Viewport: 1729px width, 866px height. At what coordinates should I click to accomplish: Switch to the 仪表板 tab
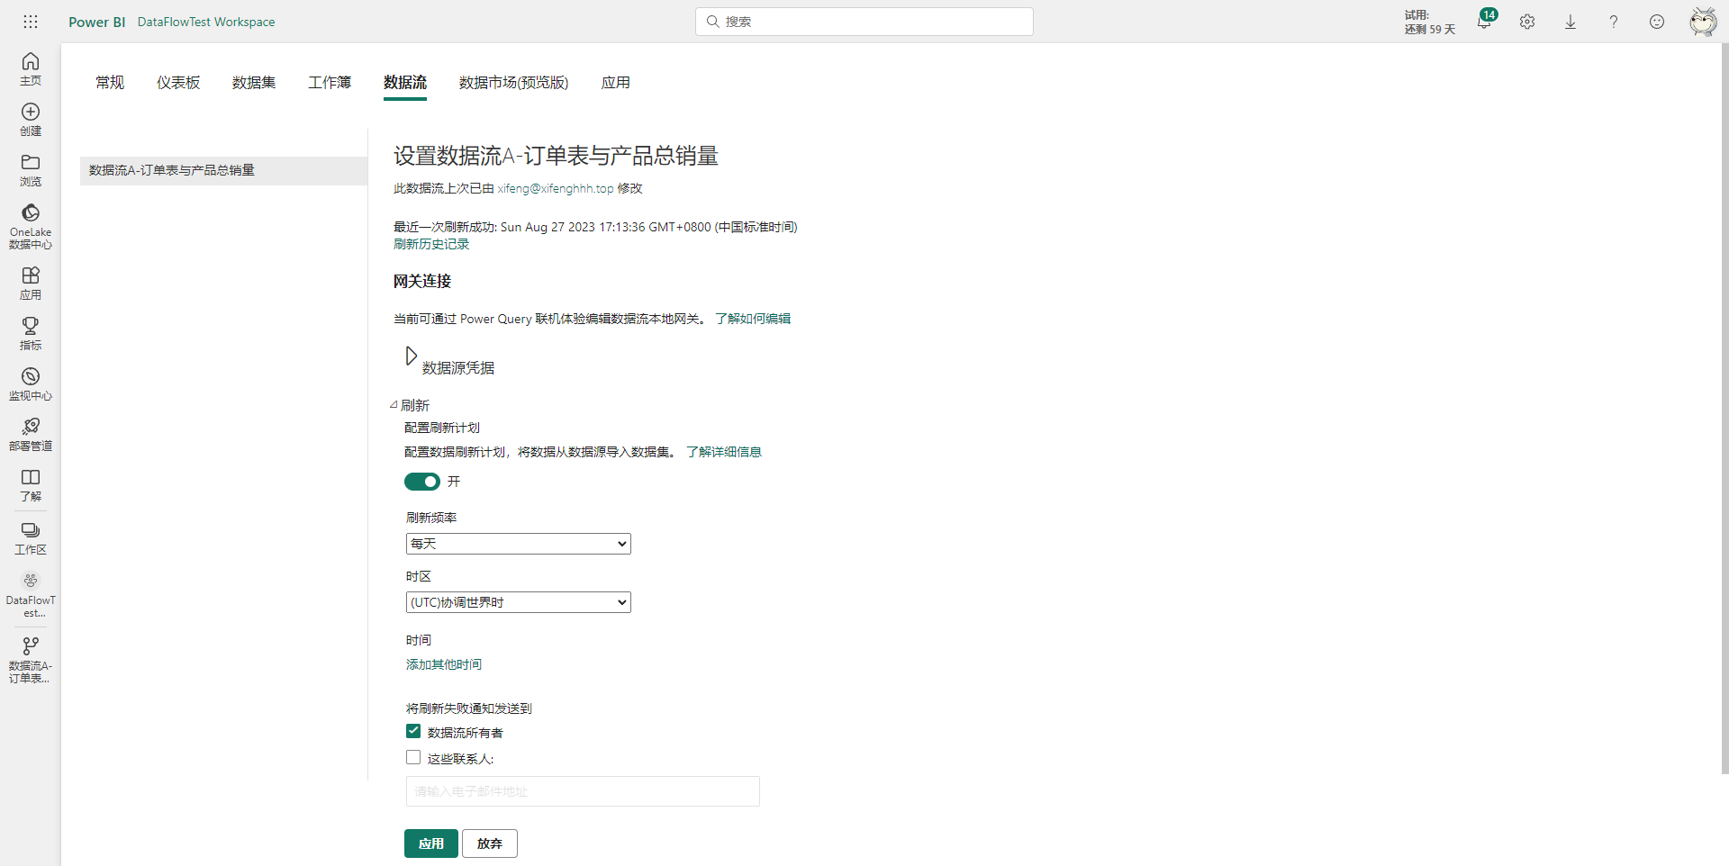pos(178,83)
